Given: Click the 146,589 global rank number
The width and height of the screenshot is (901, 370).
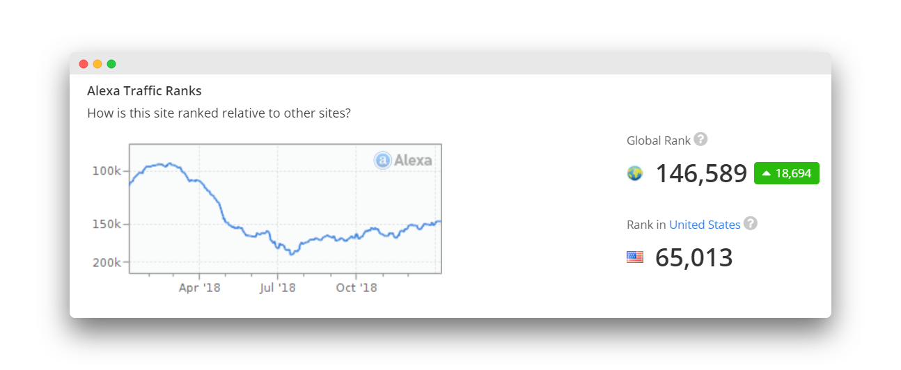Looking at the screenshot, I should pyautogui.click(x=701, y=173).
